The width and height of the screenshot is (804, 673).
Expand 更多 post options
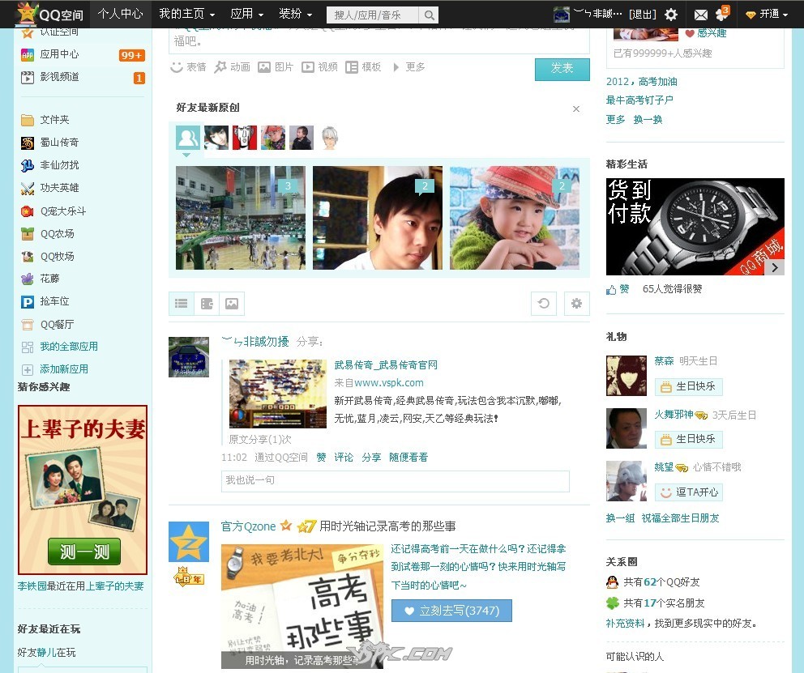pyautogui.click(x=409, y=67)
